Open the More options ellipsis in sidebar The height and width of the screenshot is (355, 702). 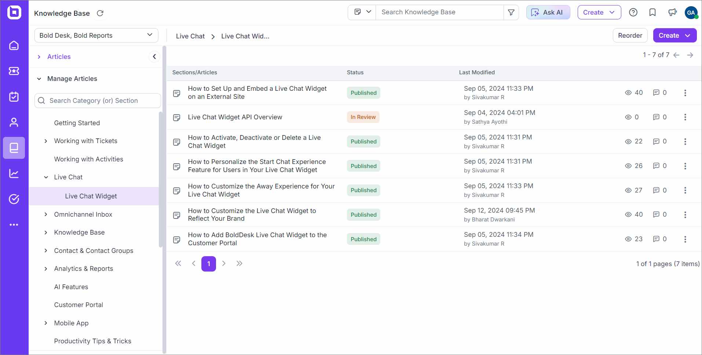click(x=14, y=225)
